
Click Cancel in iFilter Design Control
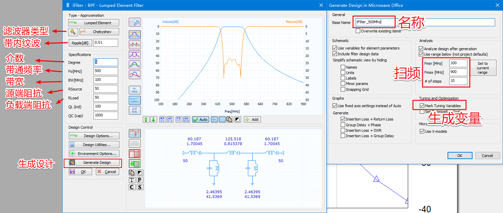point(107,172)
